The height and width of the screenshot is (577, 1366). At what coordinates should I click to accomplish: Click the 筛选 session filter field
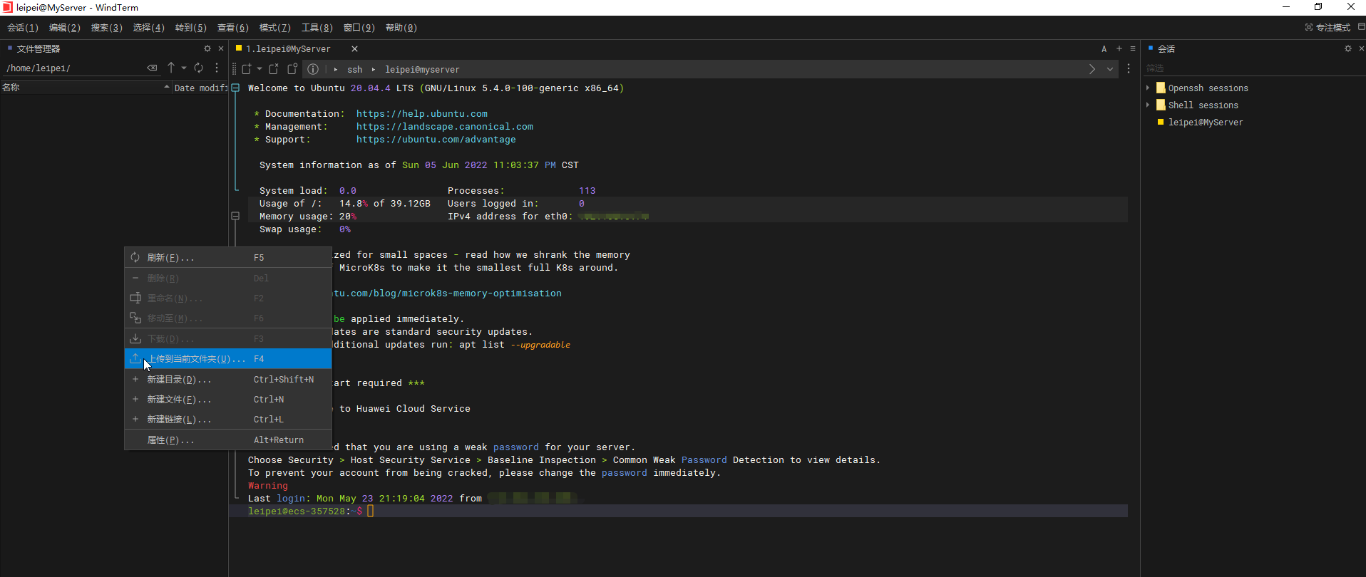[1253, 68]
